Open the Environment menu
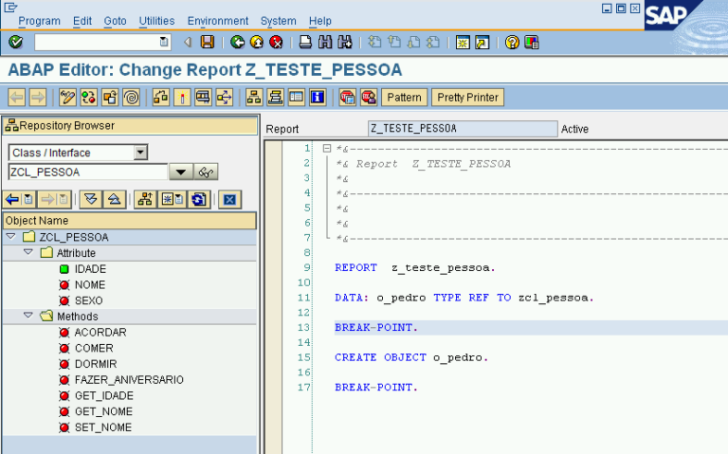Screen dimensions: 728x454 [218, 21]
